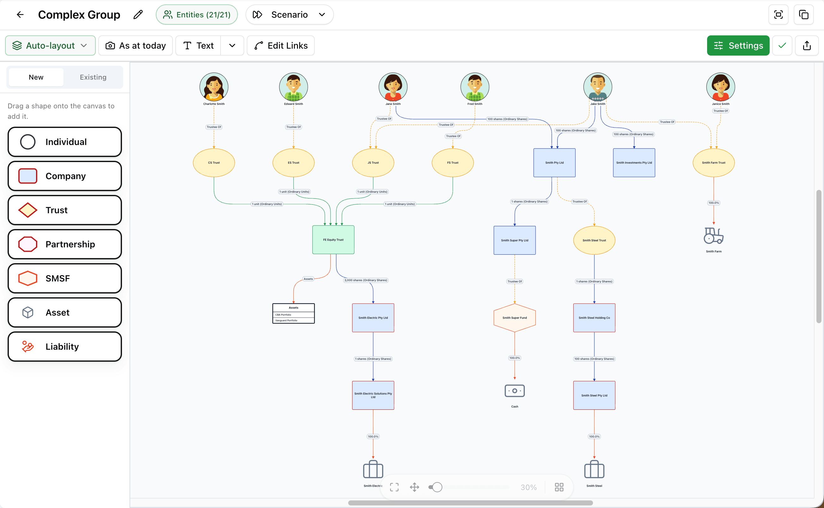
Task: Select Jake Smith's avatar
Action: (x=597, y=87)
